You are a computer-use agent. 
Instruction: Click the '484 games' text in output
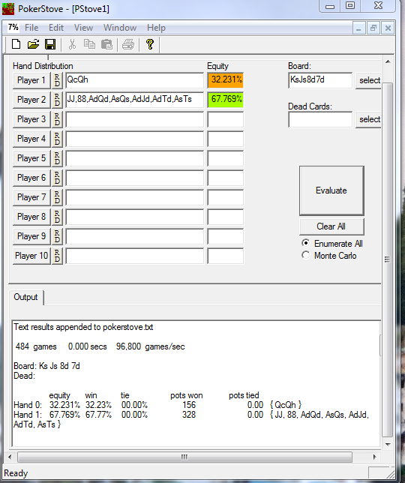pyautogui.click(x=36, y=346)
